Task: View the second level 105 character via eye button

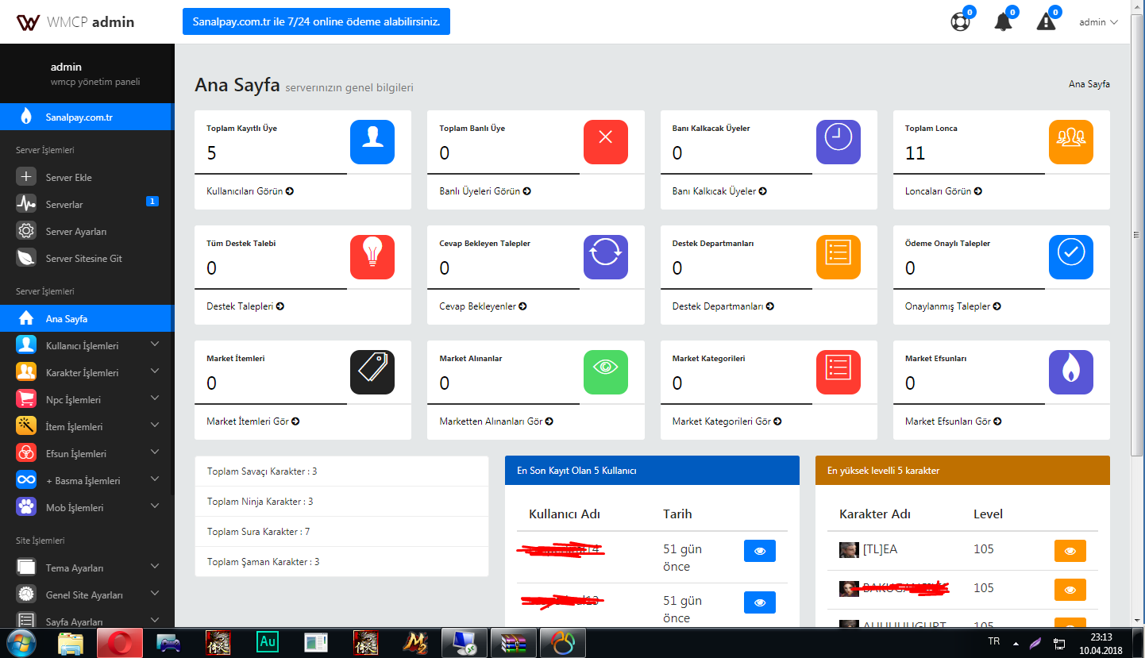Action: click(1070, 590)
